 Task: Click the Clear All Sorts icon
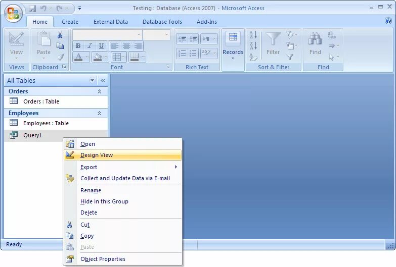click(x=253, y=57)
